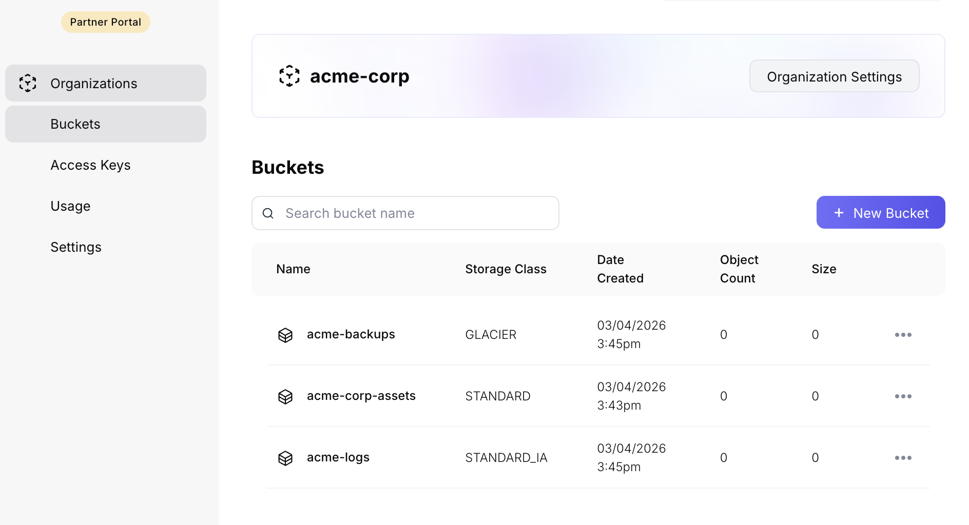969x525 pixels.
Task: Go to Buckets in the sidebar
Action: [75, 124]
